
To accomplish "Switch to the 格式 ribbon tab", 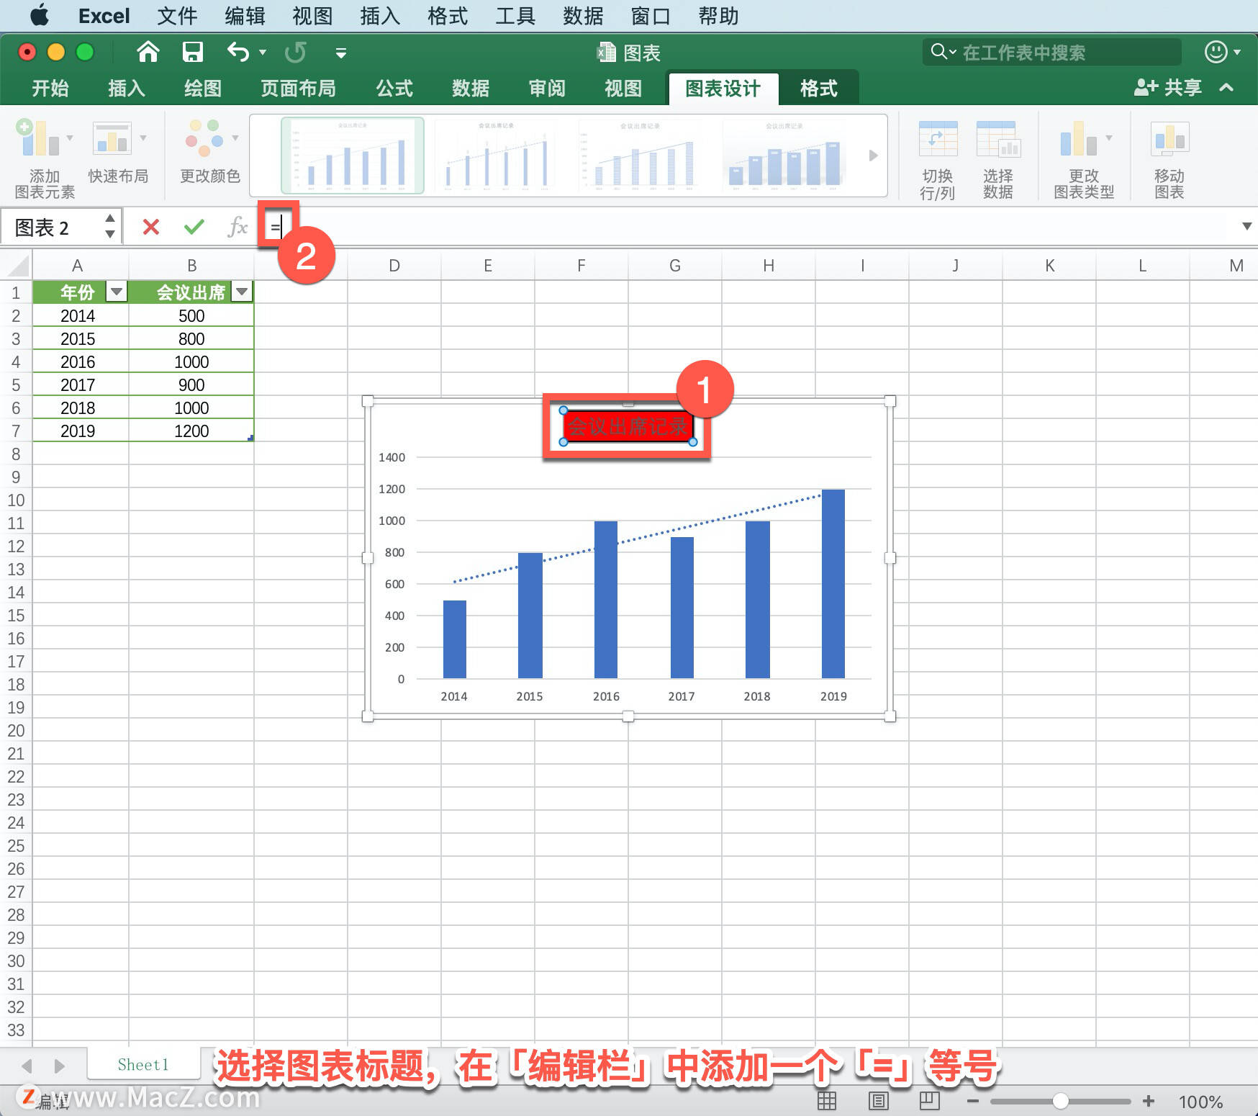I will pyautogui.click(x=819, y=88).
